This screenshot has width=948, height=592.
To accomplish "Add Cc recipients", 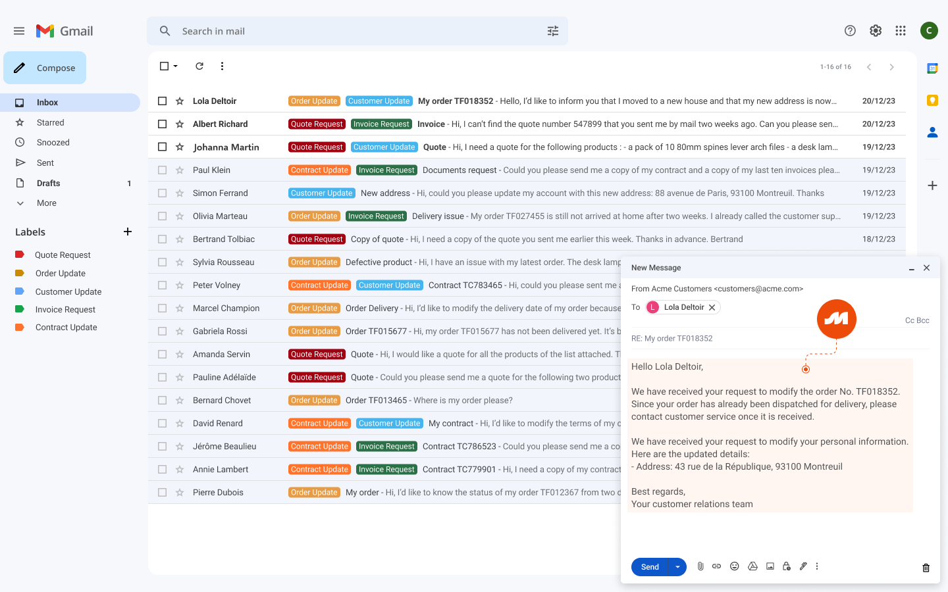I will 910,320.
